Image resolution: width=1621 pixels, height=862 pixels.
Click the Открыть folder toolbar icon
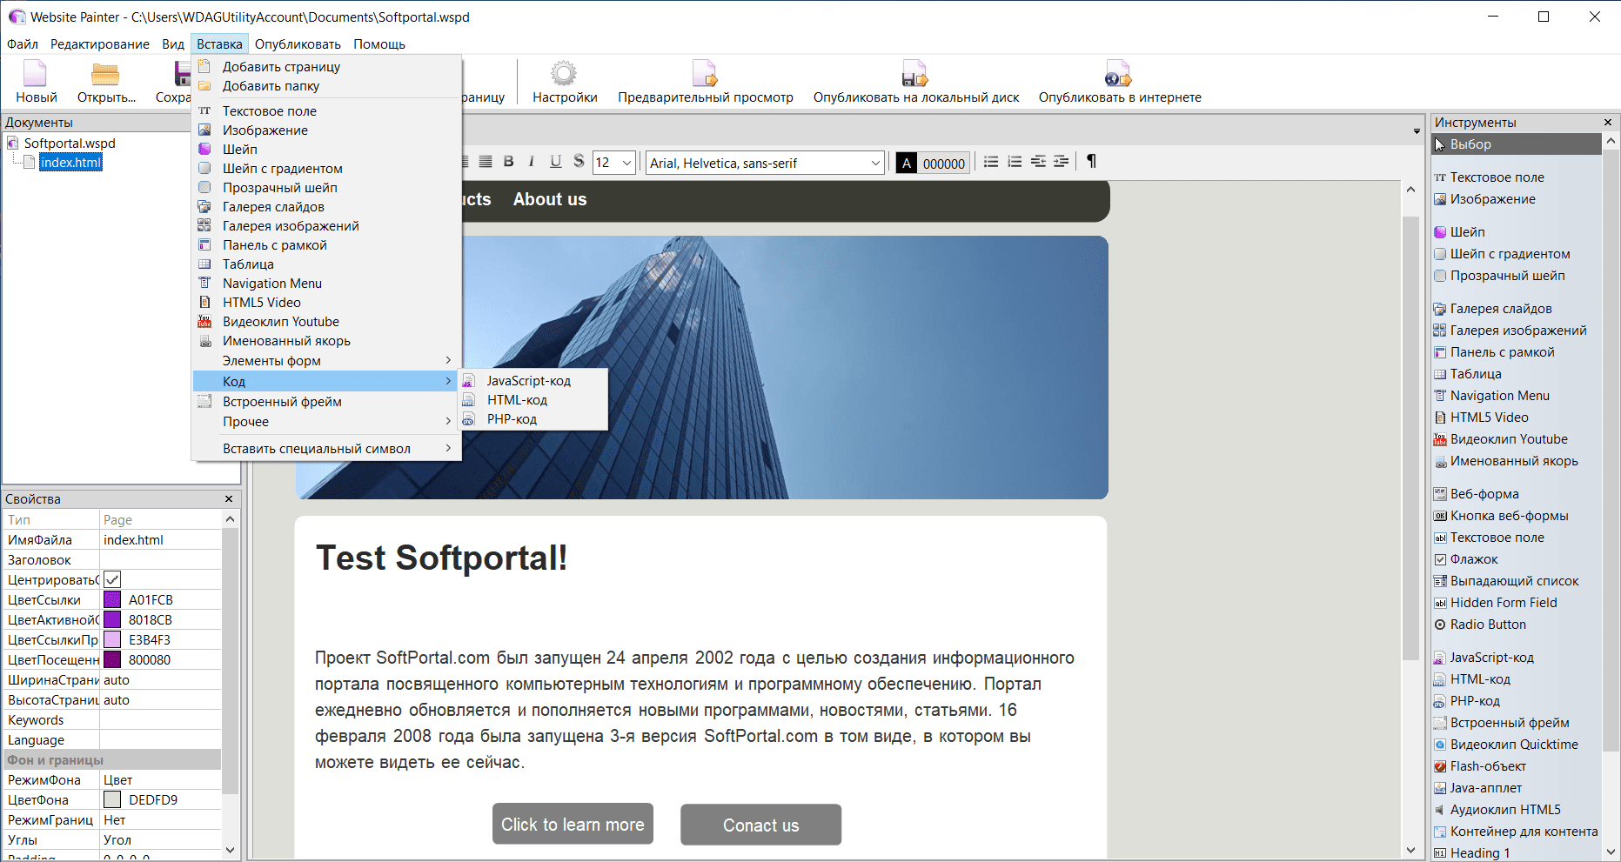coord(105,74)
